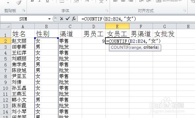The image size is (195, 118).
Task: Select column C header
Action: pos(70,26)
